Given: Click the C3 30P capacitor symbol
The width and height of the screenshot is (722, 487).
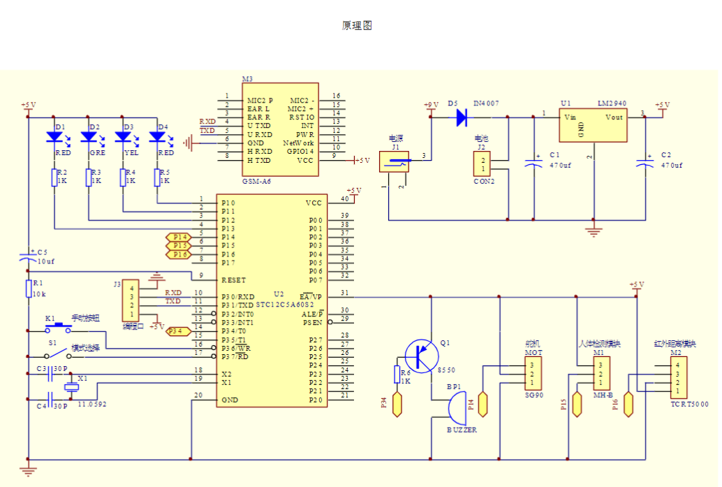Looking at the screenshot, I should coord(51,374).
